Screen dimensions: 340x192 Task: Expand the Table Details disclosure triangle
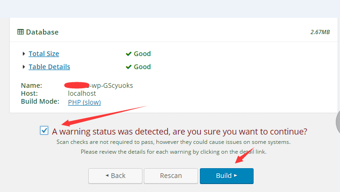[x=24, y=67]
